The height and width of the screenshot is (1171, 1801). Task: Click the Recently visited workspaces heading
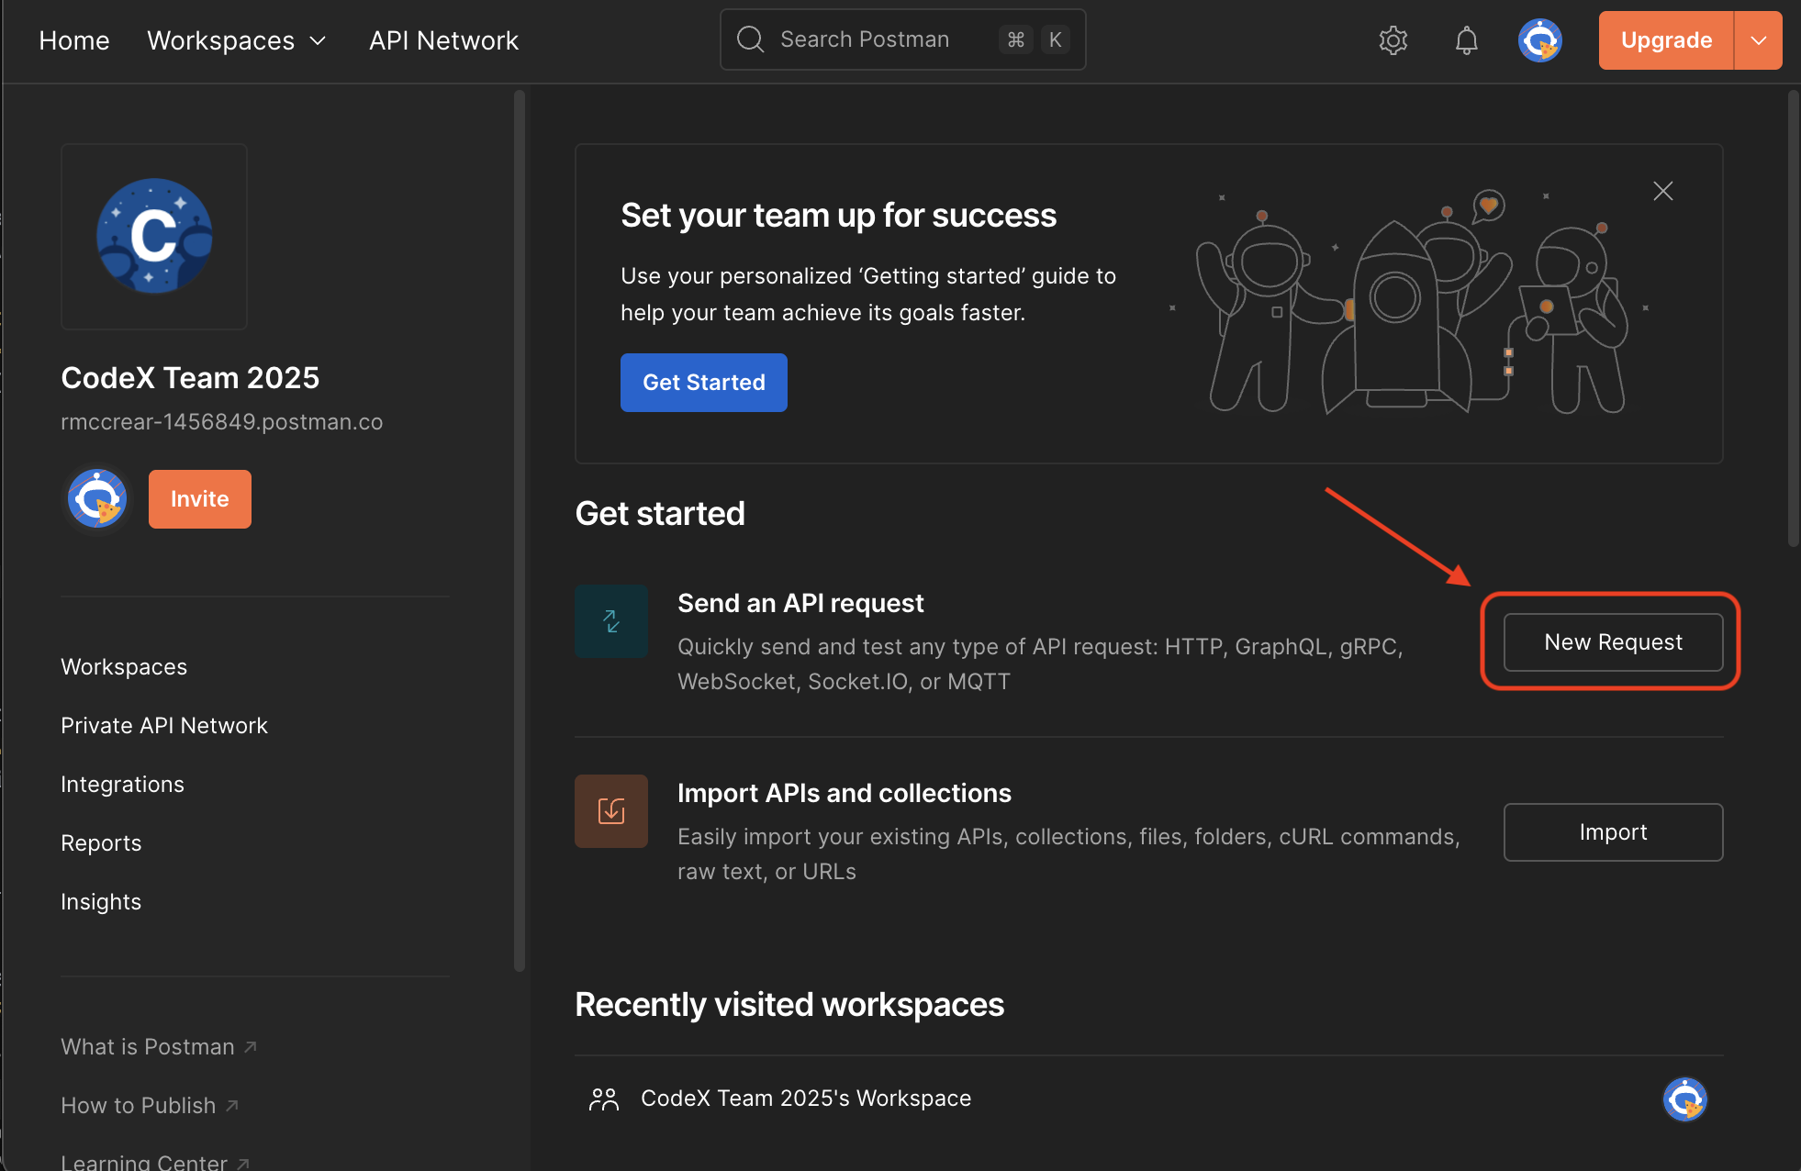pos(789,1005)
